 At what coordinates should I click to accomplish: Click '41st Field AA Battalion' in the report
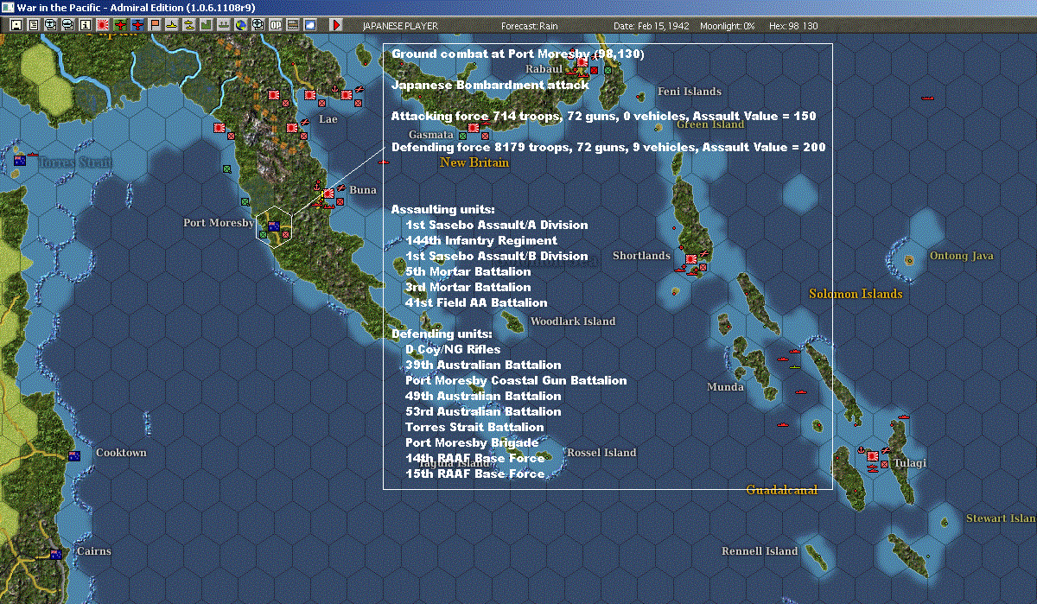[476, 302]
